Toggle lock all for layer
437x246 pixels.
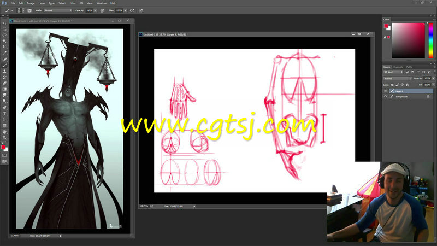point(407,85)
